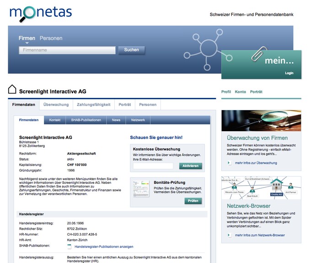Open the Porträt link in right sidebar

256,92
